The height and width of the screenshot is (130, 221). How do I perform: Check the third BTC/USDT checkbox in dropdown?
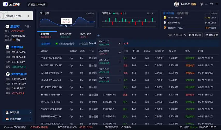120,71
